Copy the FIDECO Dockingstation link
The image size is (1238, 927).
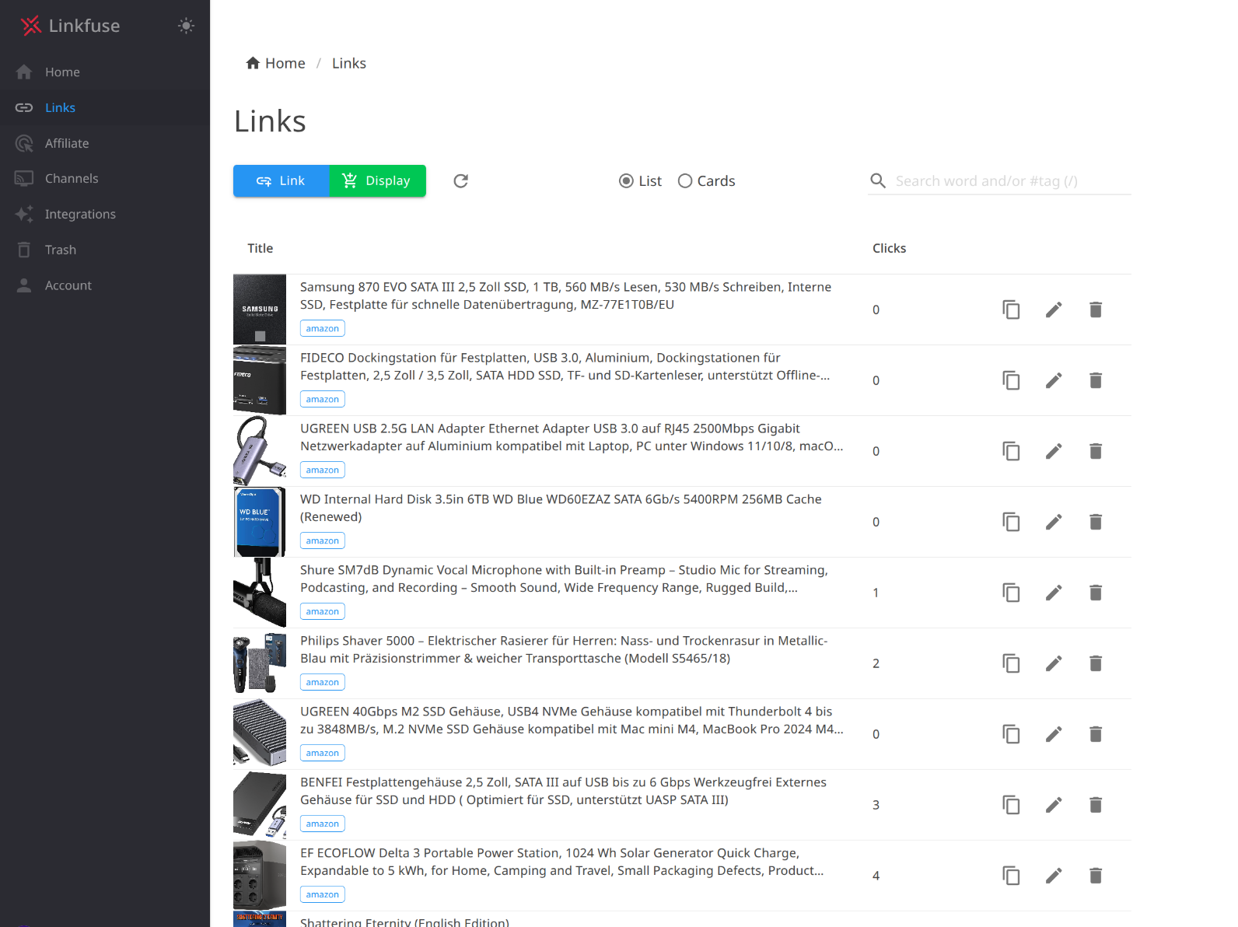coord(1011,380)
